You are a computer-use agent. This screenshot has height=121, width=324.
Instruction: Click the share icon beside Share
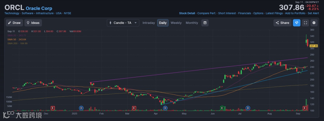tap(277, 23)
